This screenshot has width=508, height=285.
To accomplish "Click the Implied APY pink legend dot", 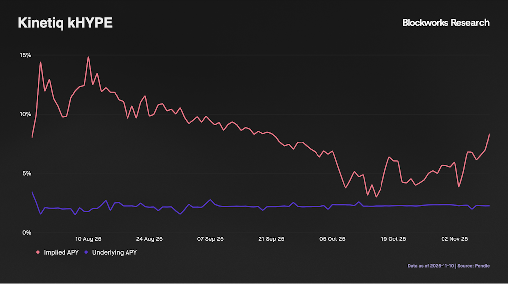I will (38, 252).
